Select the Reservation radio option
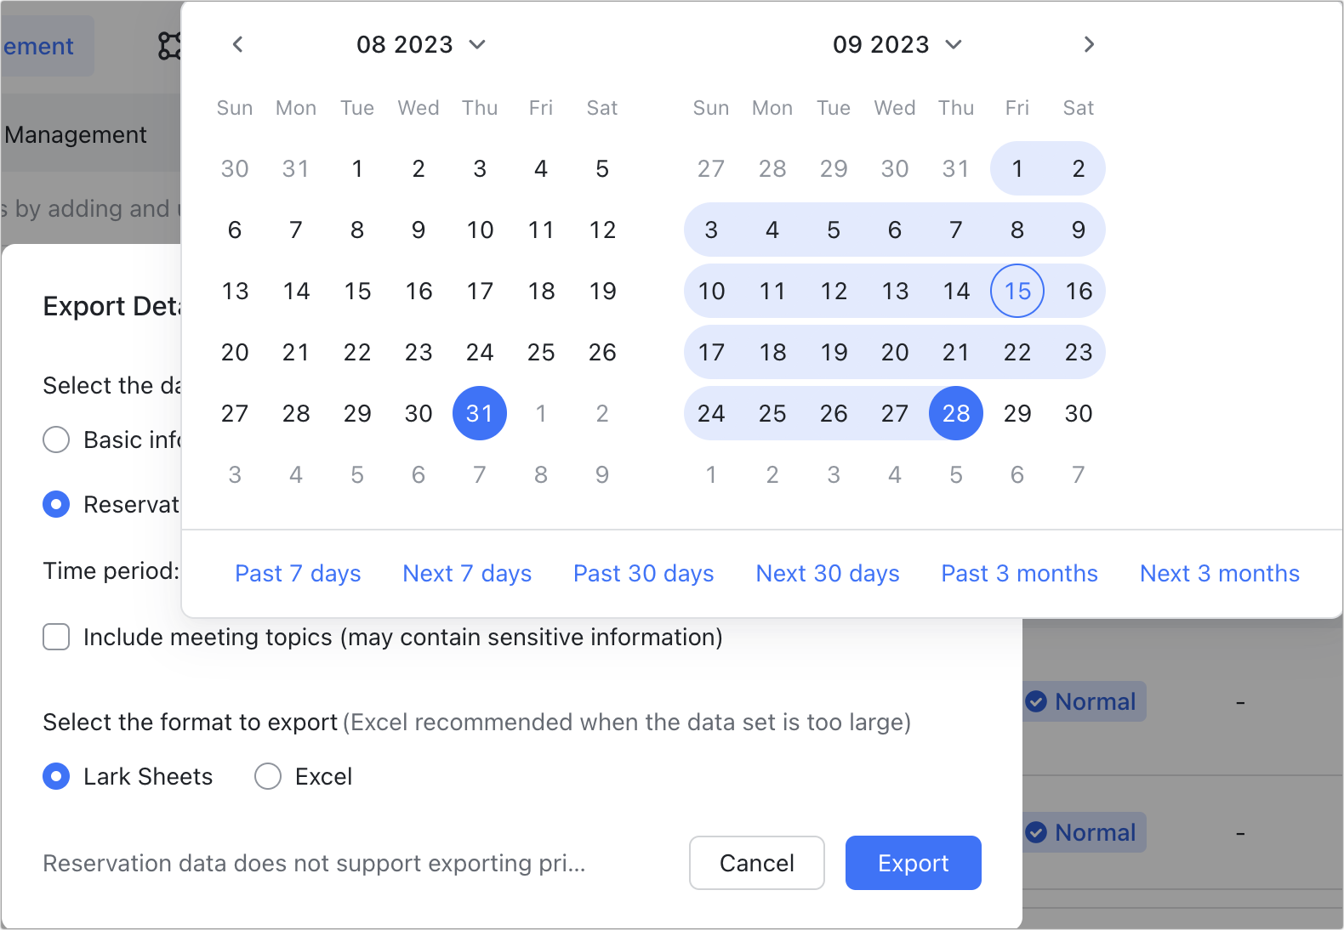Screen dimensions: 1344x930 56,504
